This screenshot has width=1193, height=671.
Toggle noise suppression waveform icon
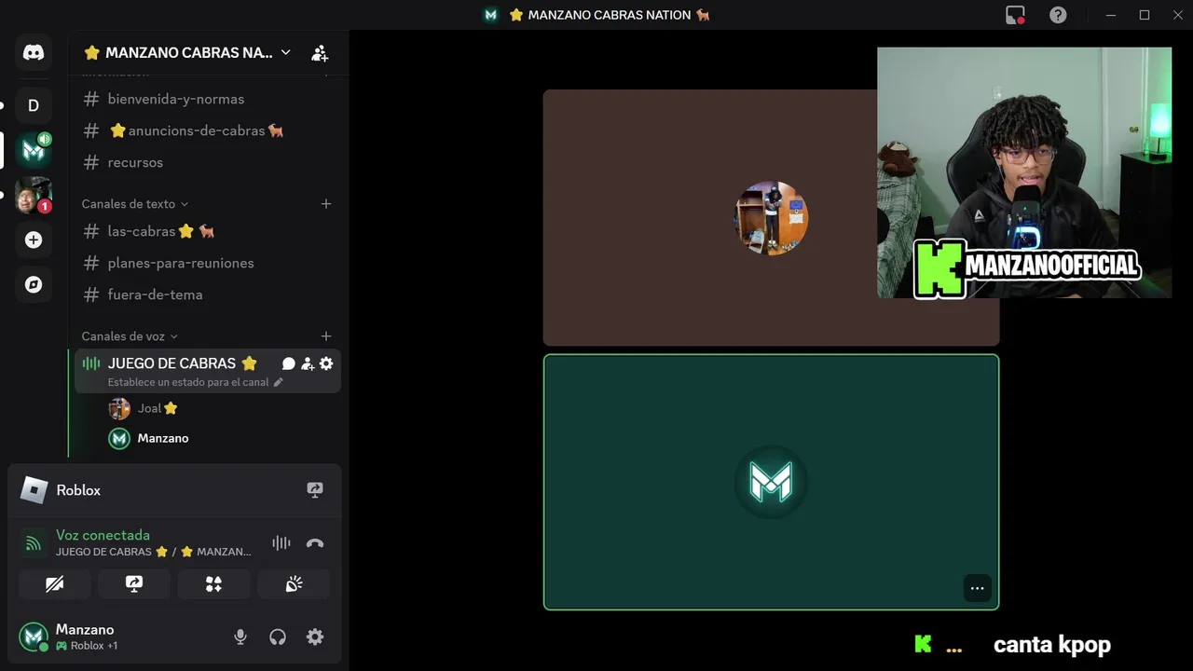[x=281, y=543]
